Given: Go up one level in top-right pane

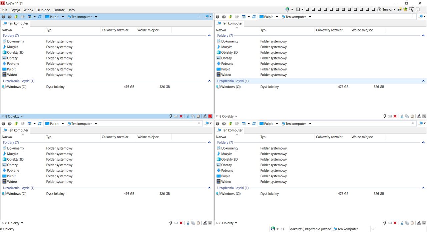Looking at the screenshot, I should pos(230,17).
